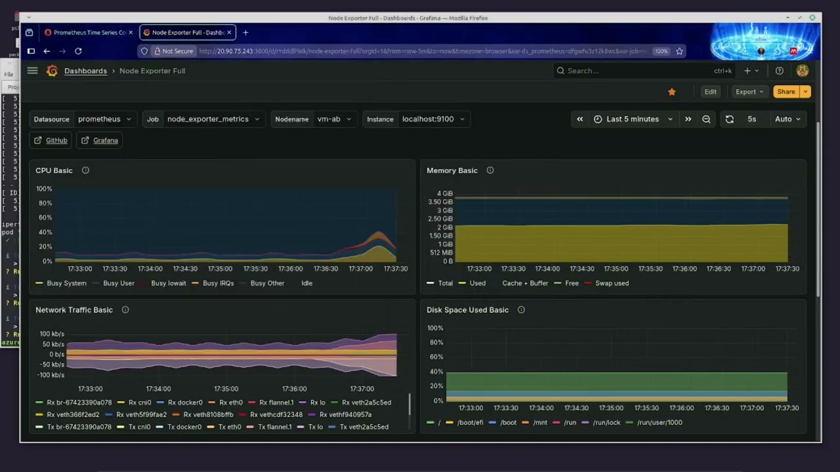The image size is (840, 472).
Task: Go back using Firefox back arrow
Action: 47,51
